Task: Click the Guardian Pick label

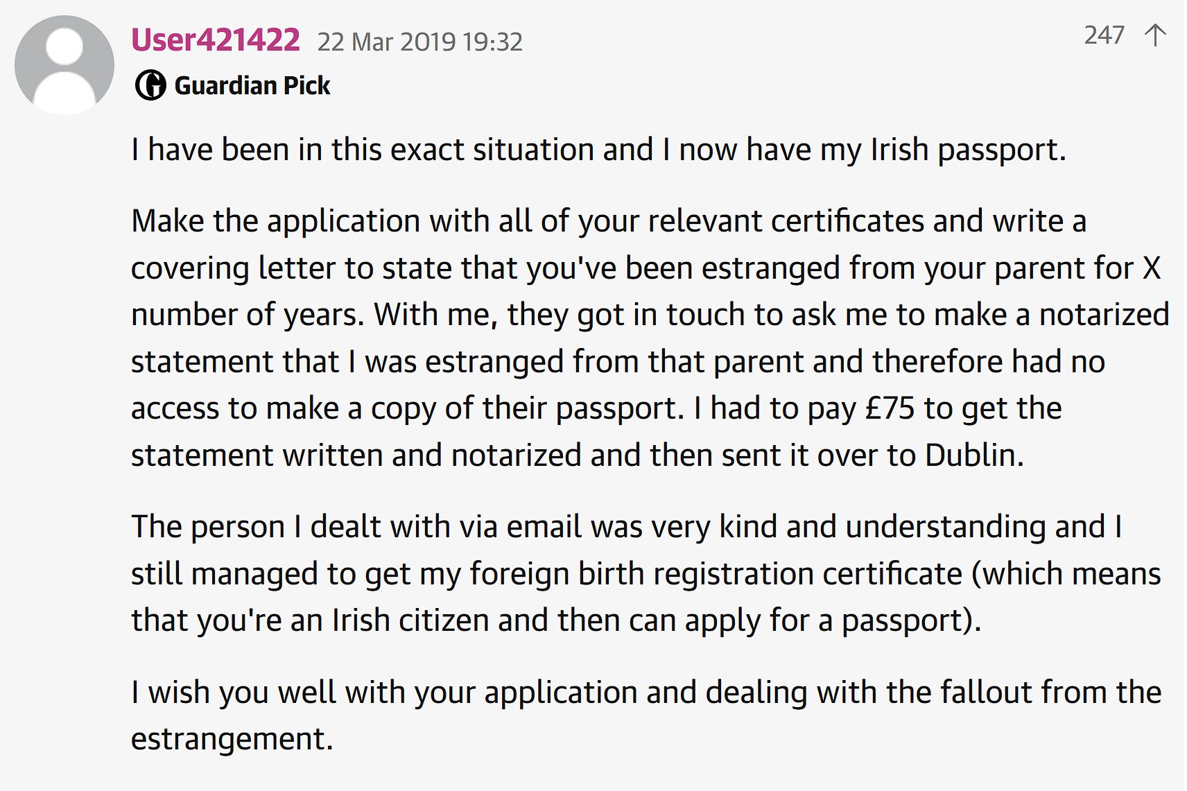Action: [x=252, y=86]
